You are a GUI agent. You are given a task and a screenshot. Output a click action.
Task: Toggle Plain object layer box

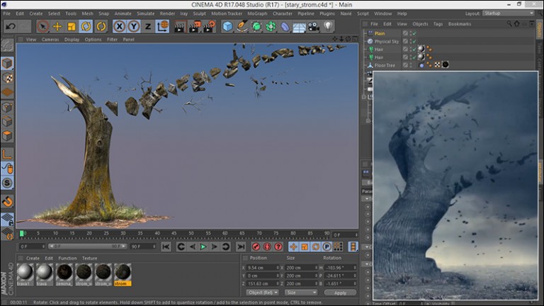(x=405, y=33)
